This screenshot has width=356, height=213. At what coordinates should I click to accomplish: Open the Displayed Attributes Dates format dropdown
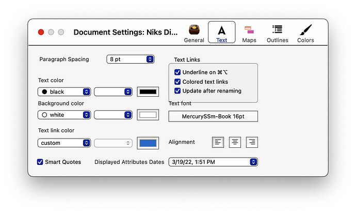213,162
